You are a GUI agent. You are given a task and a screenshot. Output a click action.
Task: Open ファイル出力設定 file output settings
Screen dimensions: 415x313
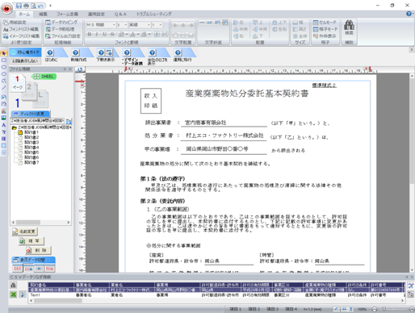tap(63, 35)
